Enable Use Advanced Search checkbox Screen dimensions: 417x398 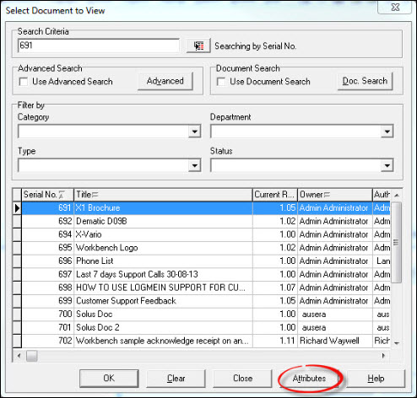click(x=24, y=82)
